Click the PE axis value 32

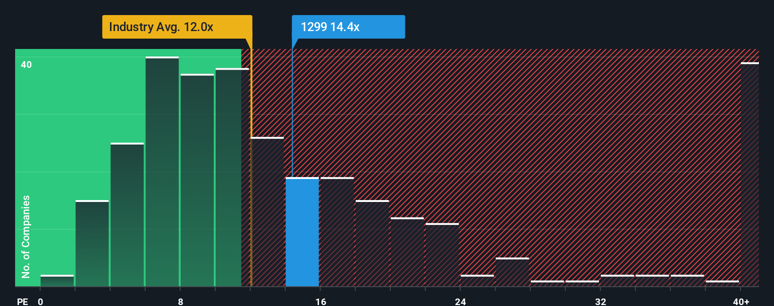(601, 301)
